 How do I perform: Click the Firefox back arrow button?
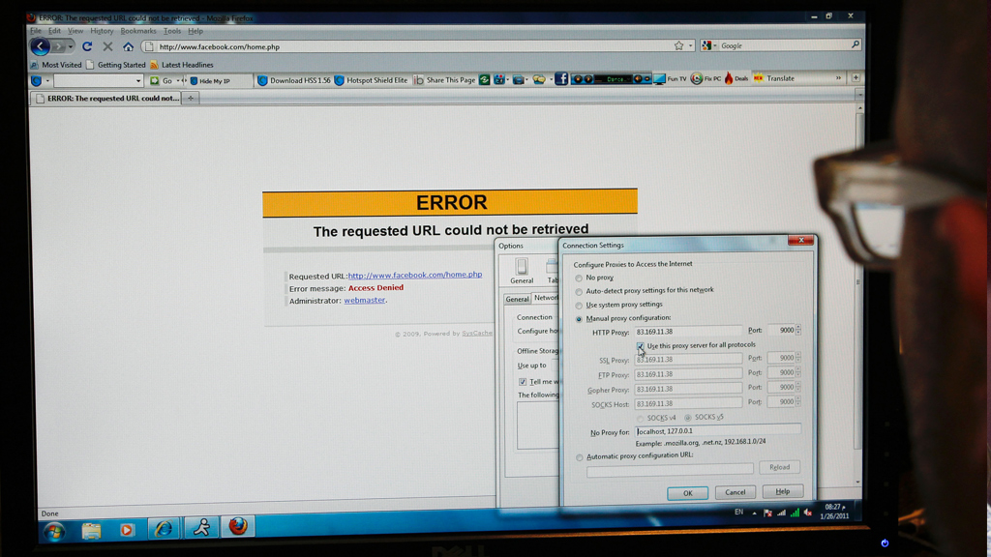point(40,46)
